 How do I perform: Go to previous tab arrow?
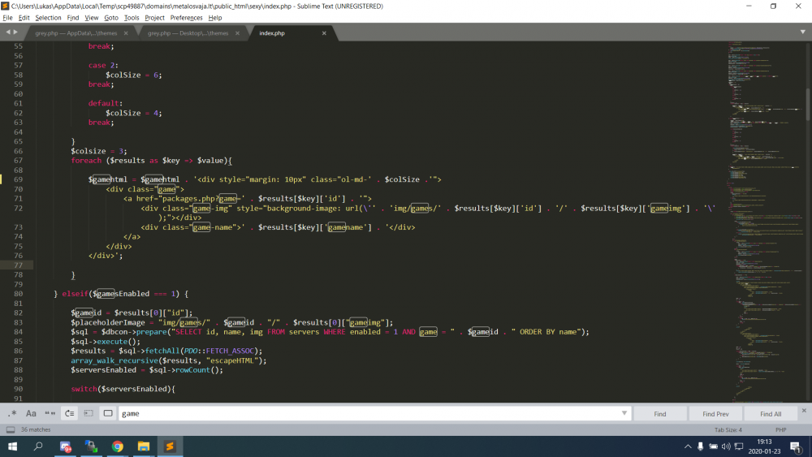8,32
